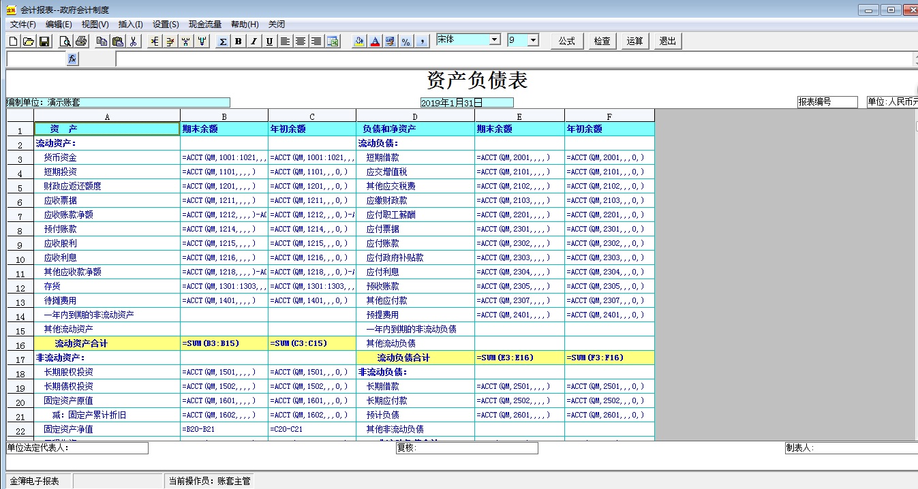Open the print preview icon

tap(67, 41)
